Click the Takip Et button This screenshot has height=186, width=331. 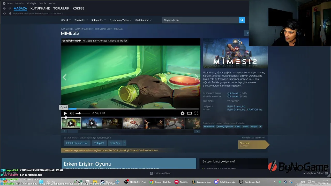click(x=99, y=143)
